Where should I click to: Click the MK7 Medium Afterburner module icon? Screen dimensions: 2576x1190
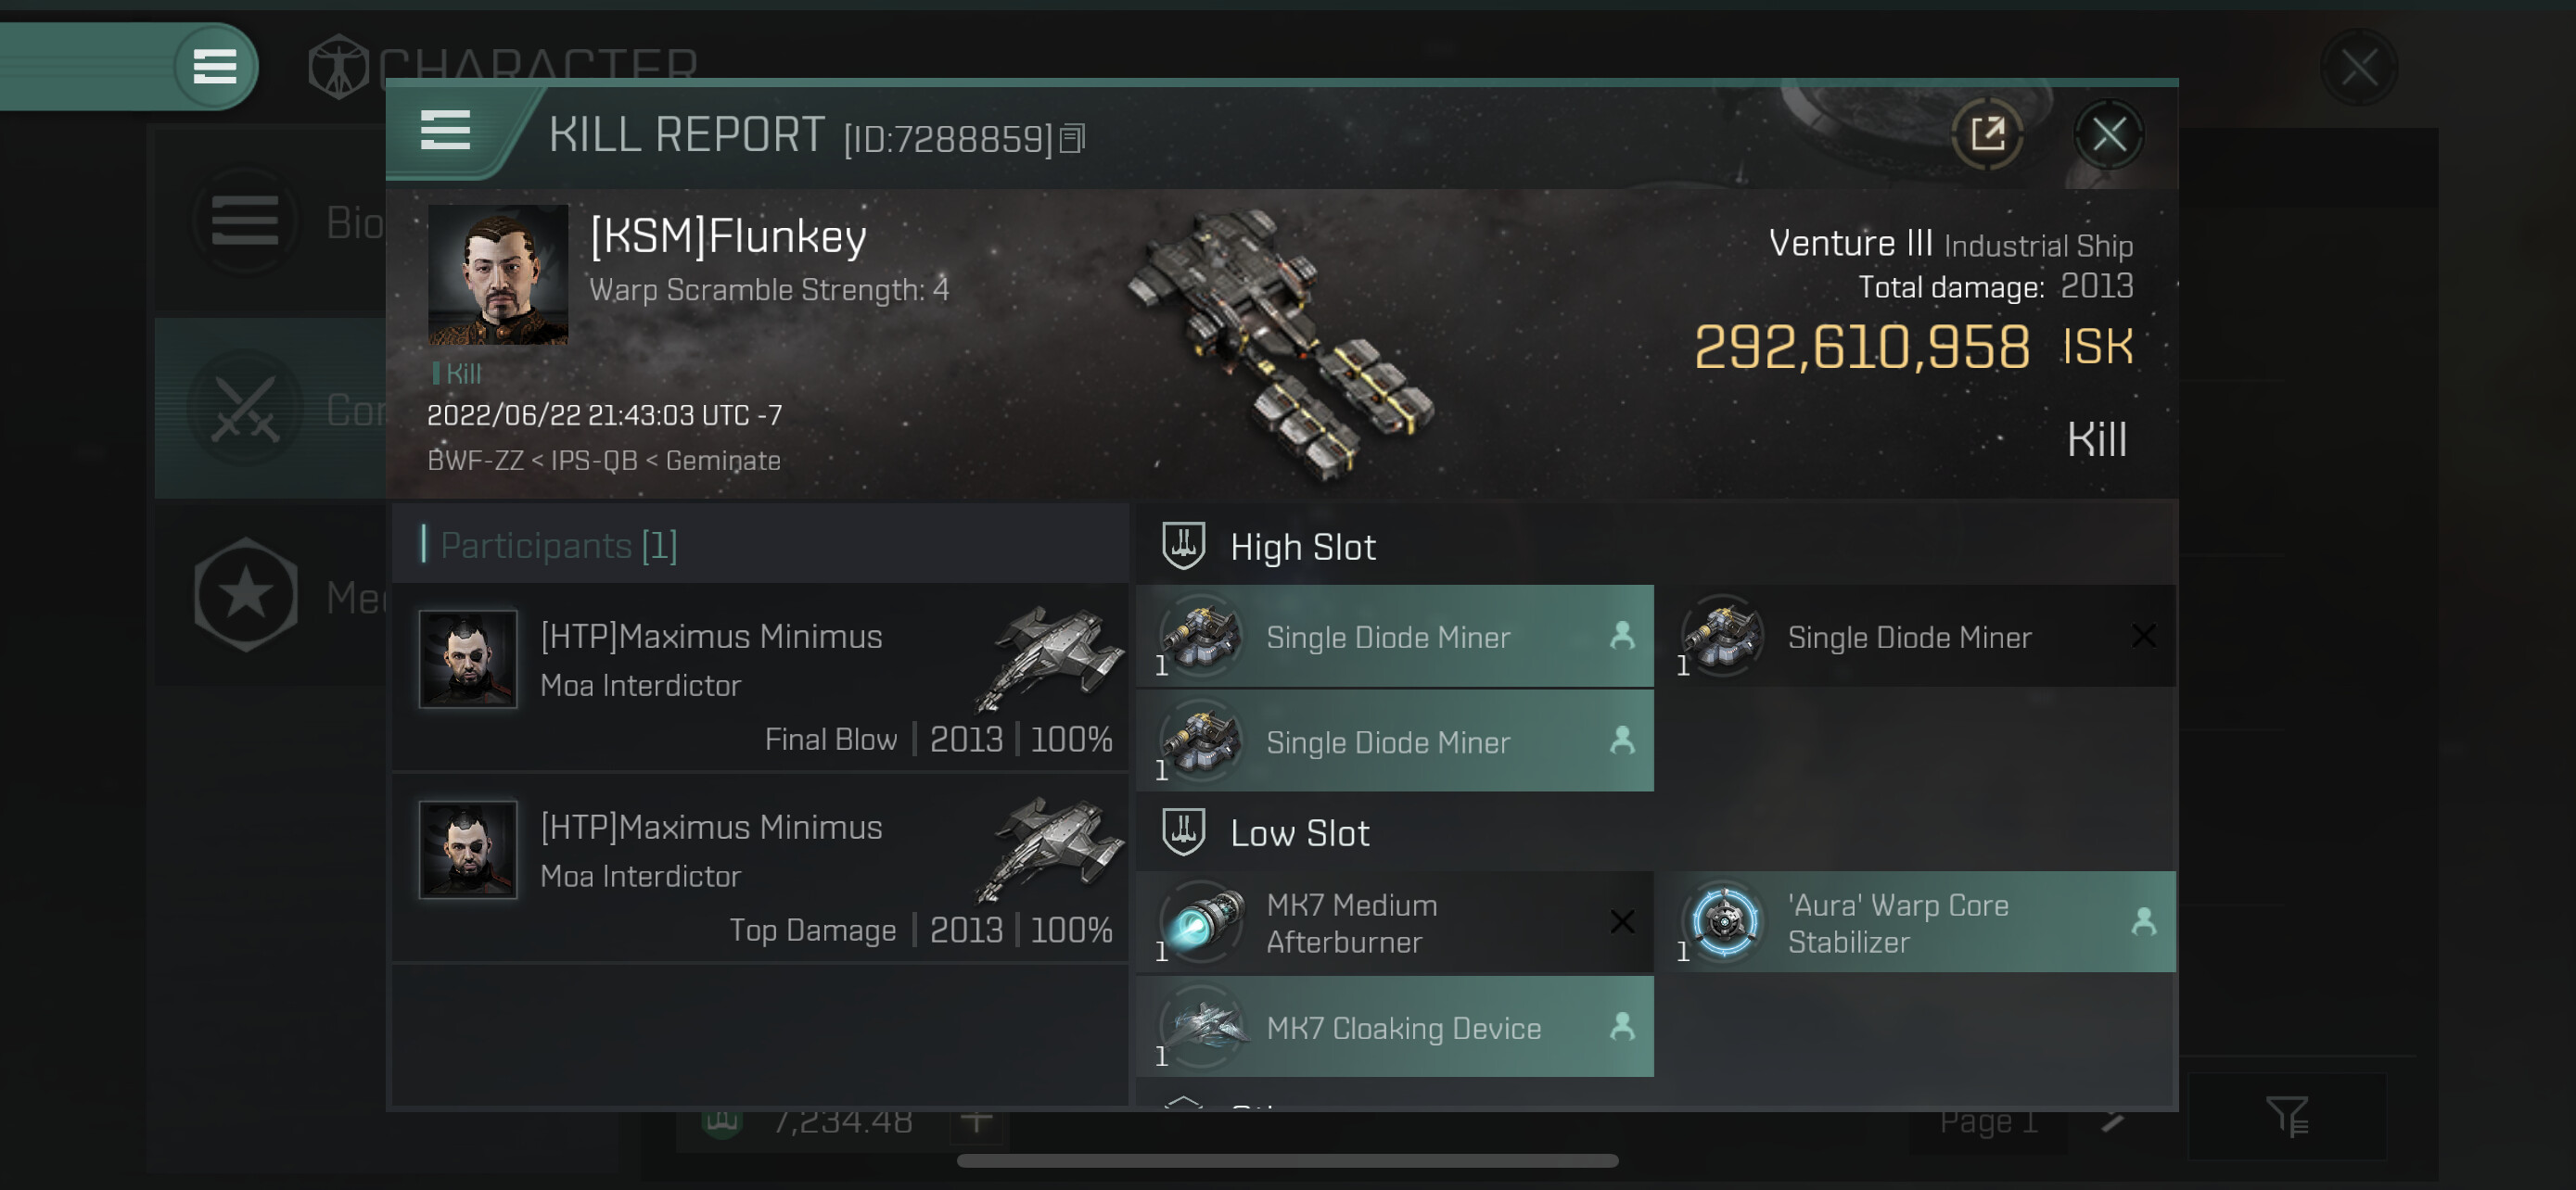pos(1203,920)
